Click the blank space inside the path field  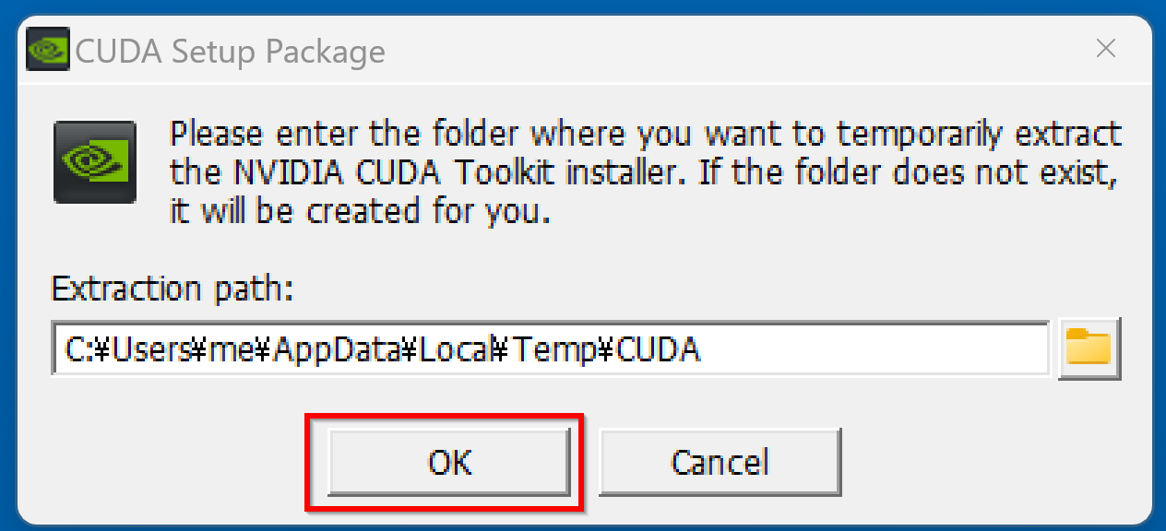(x=876, y=349)
